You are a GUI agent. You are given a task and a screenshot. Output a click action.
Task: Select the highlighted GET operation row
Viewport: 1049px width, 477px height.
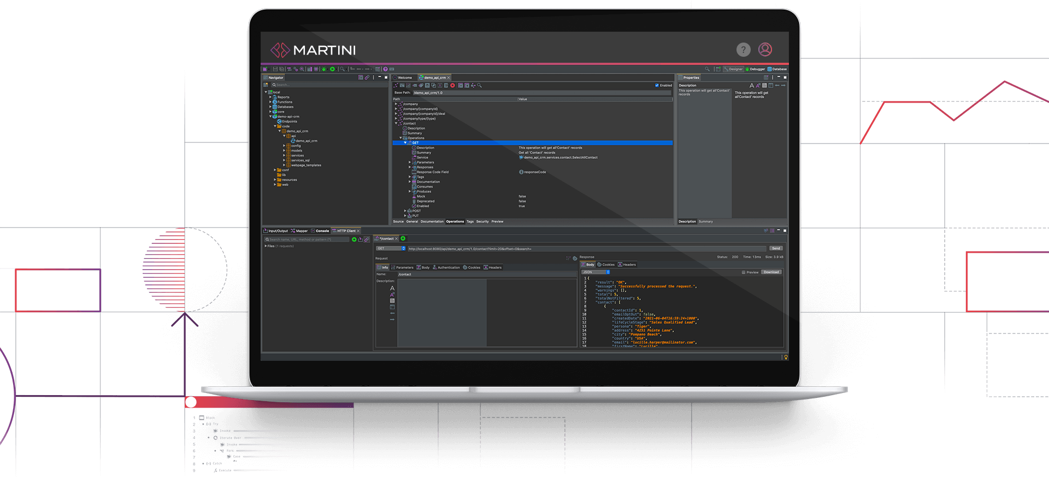click(532, 143)
